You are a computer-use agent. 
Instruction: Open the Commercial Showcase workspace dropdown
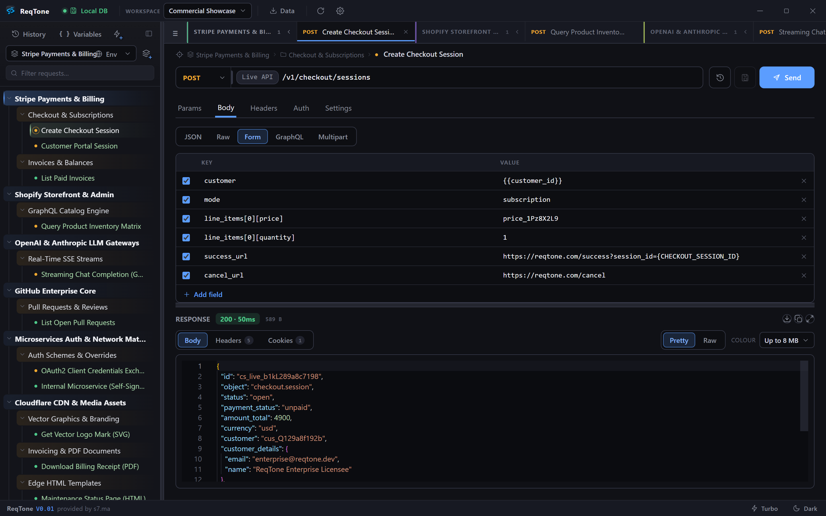(x=208, y=11)
